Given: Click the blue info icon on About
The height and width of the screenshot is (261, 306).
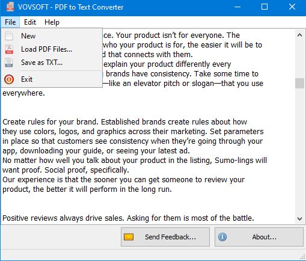Looking at the screenshot, I should click(222, 237).
